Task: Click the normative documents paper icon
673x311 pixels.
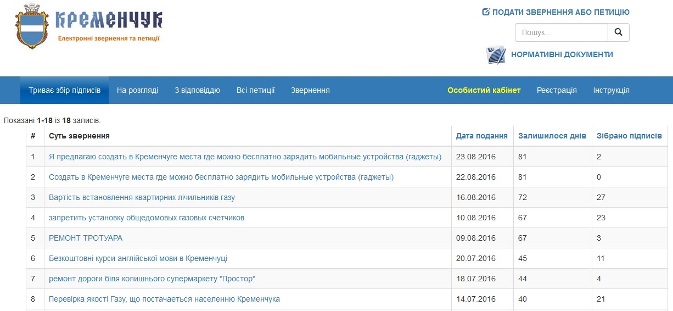Action: pos(495,55)
